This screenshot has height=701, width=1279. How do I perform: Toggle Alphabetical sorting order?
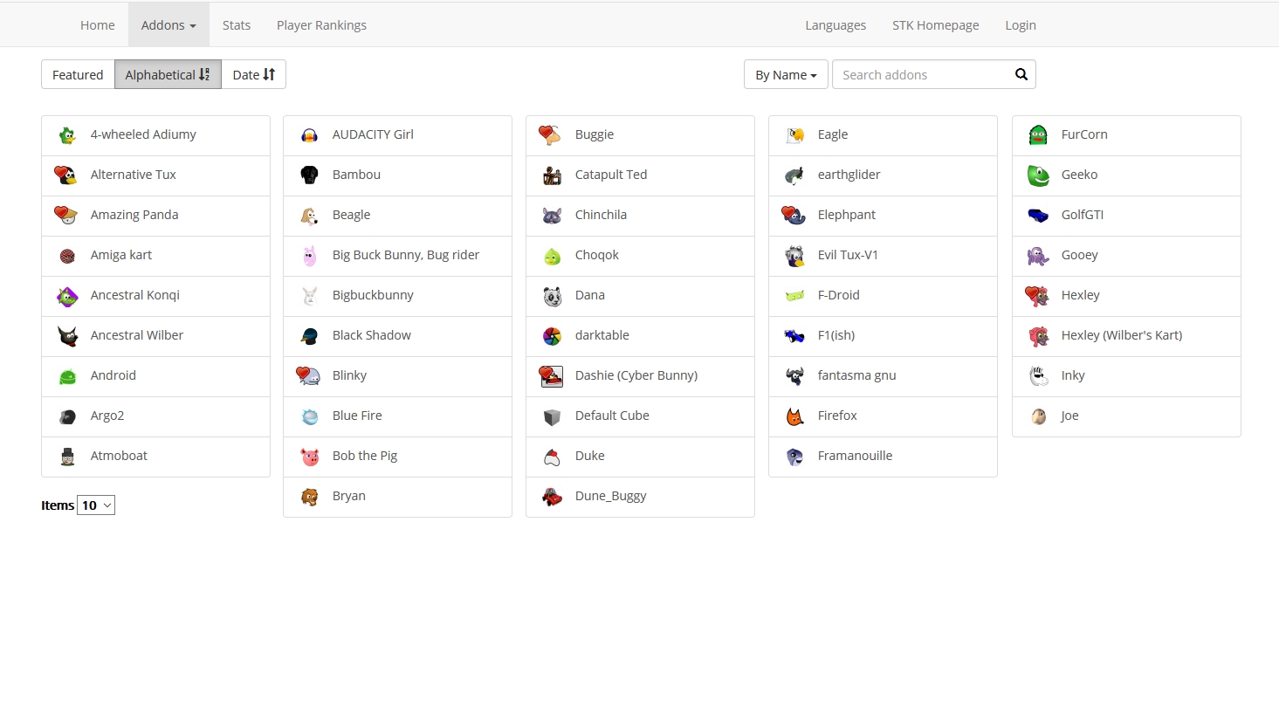click(x=168, y=75)
